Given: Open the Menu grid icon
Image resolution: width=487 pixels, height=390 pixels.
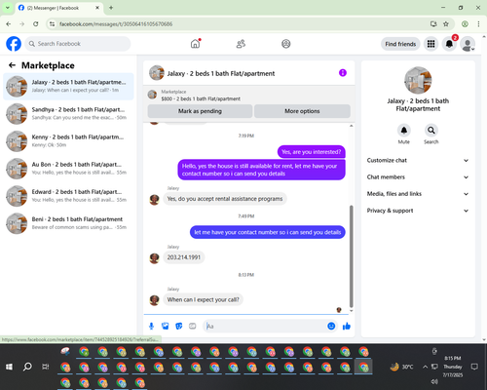Looking at the screenshot, I should click(431, 44).
